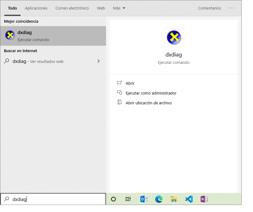The width and height of the screenshot is (253, 212).
Task: Click the file location folder icon
Action: (119, 102)
